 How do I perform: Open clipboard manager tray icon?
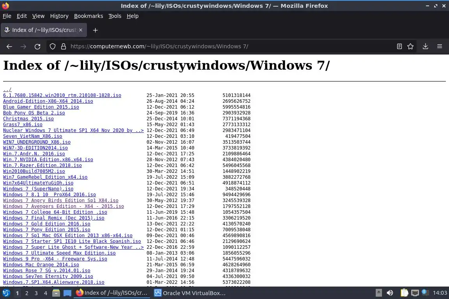pos(404,293)
